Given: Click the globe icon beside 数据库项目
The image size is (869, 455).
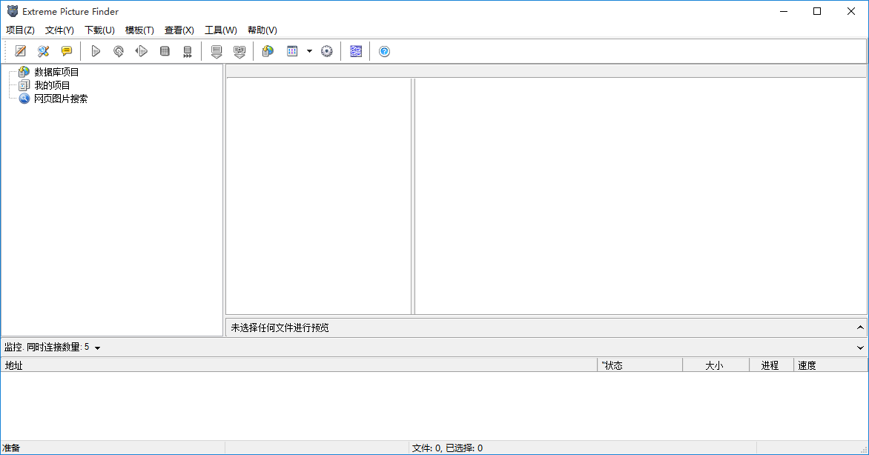Looking at the screenshot, I should point(24,71).
